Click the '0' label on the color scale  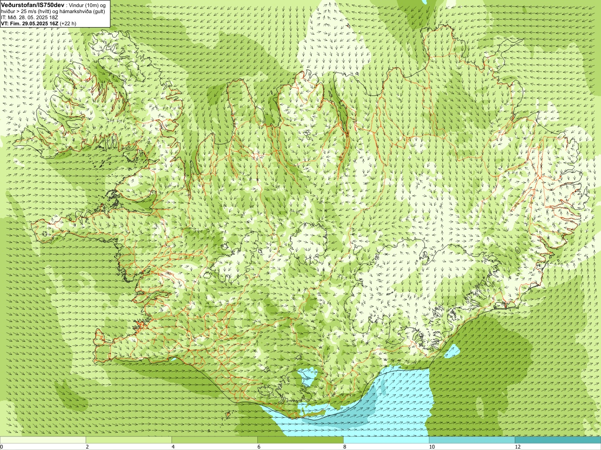(2, 447)
